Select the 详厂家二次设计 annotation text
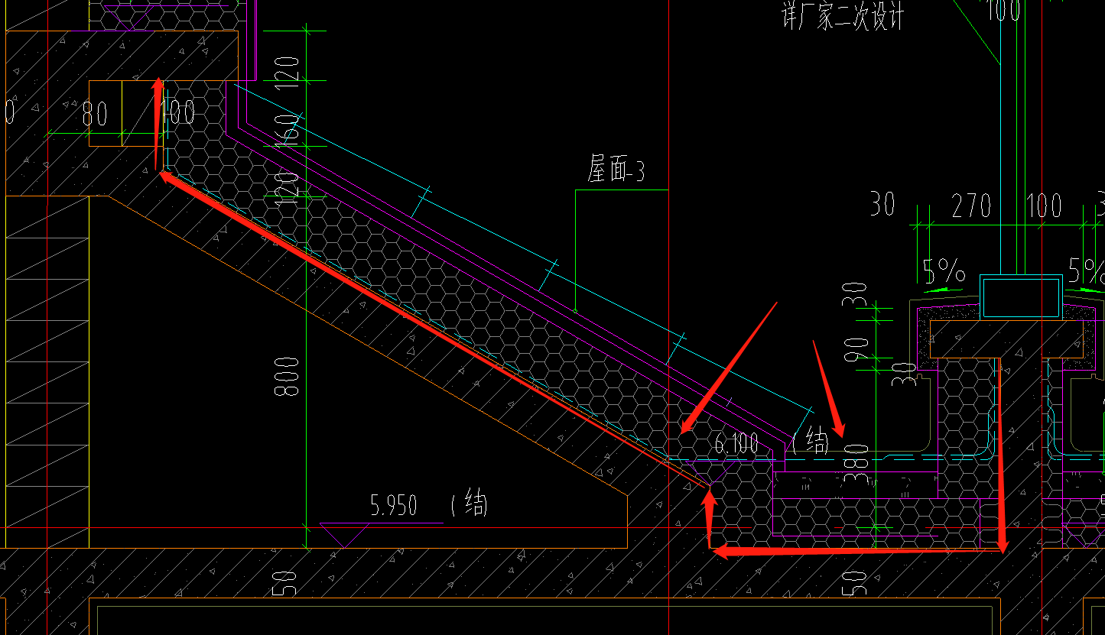 point(842,15)
